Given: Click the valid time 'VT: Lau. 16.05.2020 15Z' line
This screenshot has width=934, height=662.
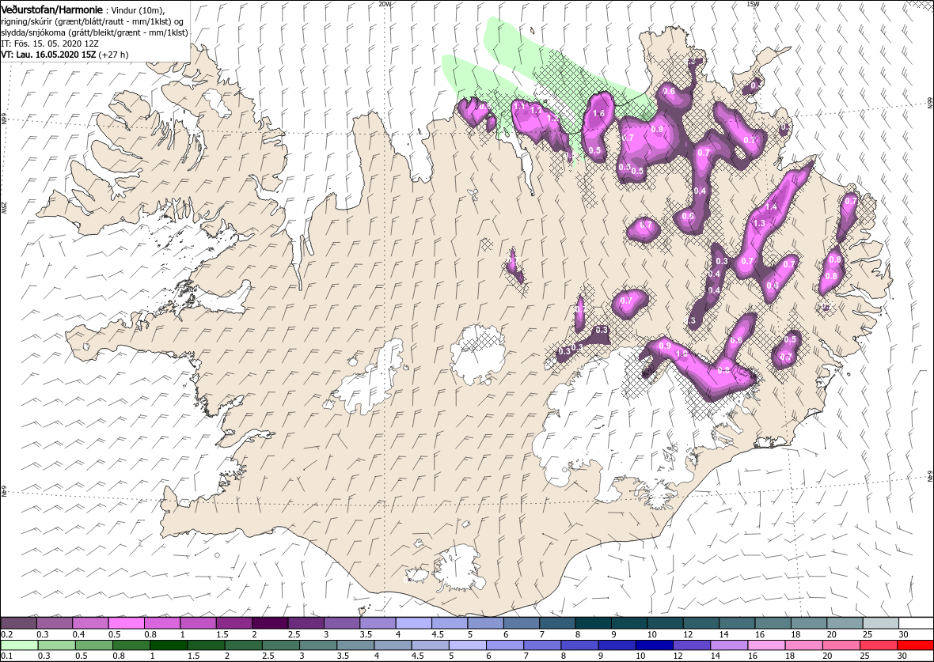Looking at the screenshot, I should click(x=64, y=55).
